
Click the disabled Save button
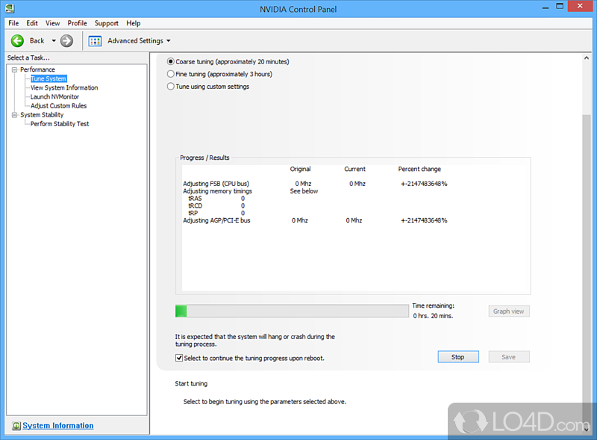(509, 357)
